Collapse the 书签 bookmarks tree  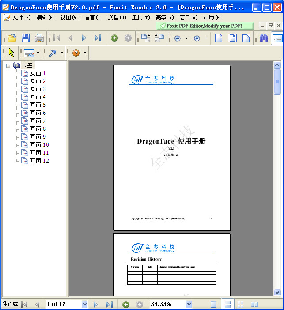[x=8, y=66]
